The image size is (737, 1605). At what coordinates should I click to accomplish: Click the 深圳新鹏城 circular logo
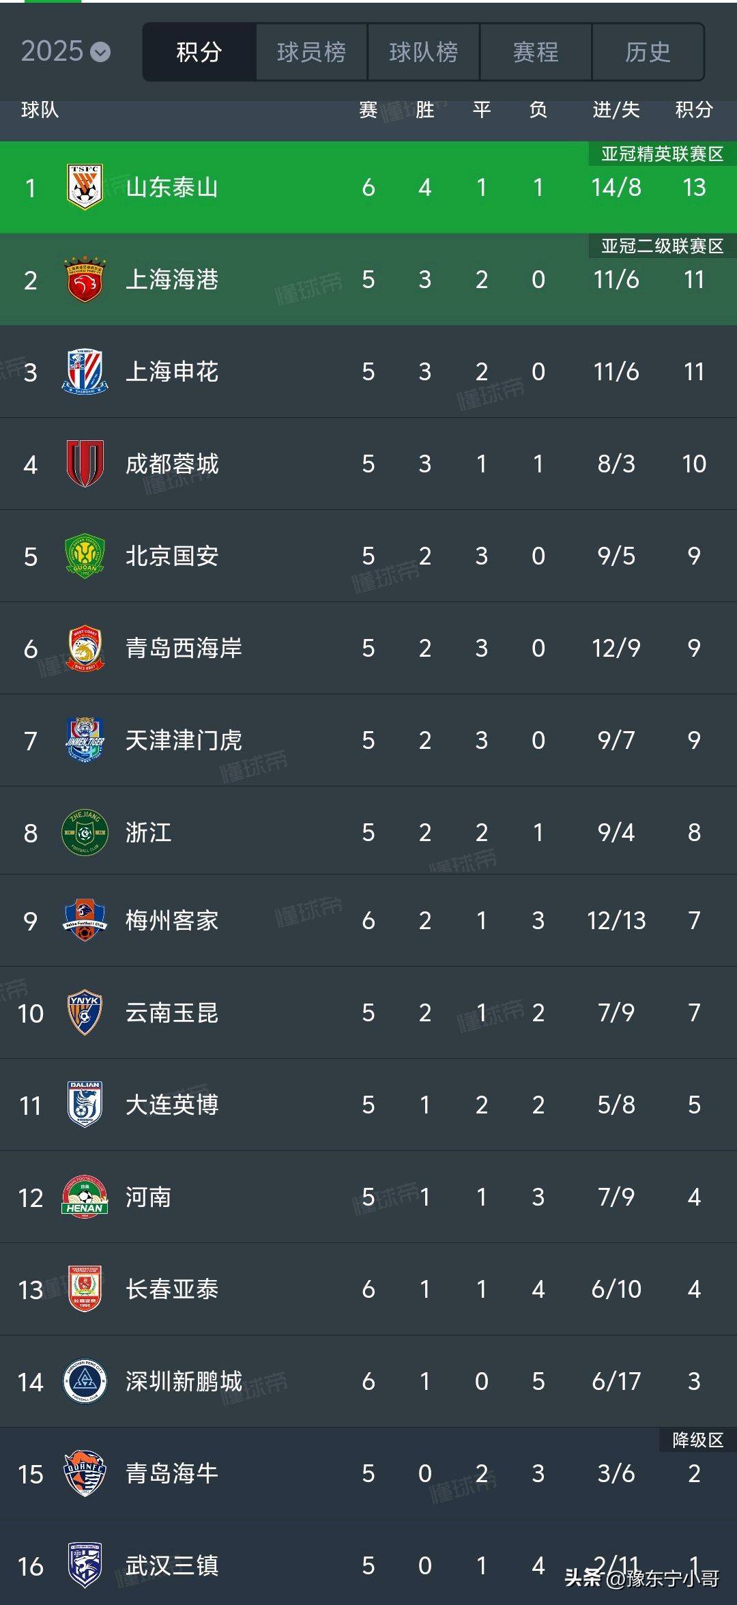(x=85, y=1381)
